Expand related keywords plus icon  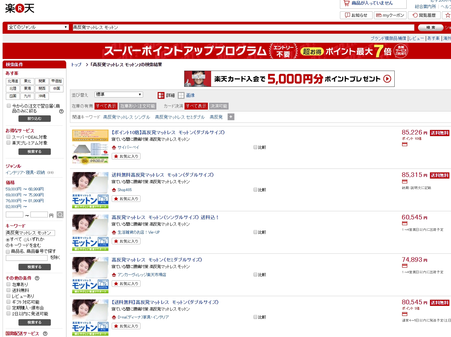231,117
